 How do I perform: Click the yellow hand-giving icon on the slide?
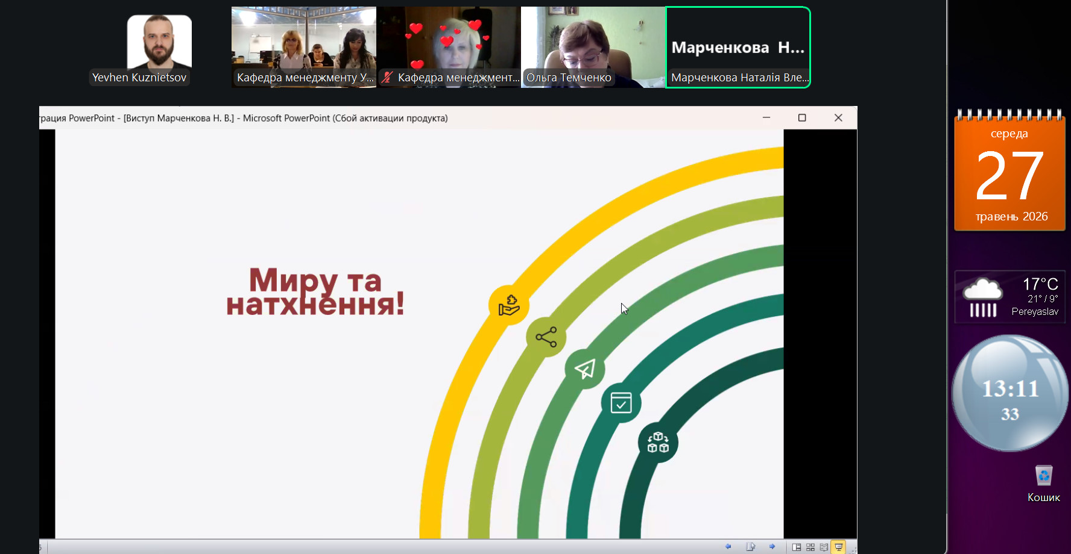pos(509,305)
